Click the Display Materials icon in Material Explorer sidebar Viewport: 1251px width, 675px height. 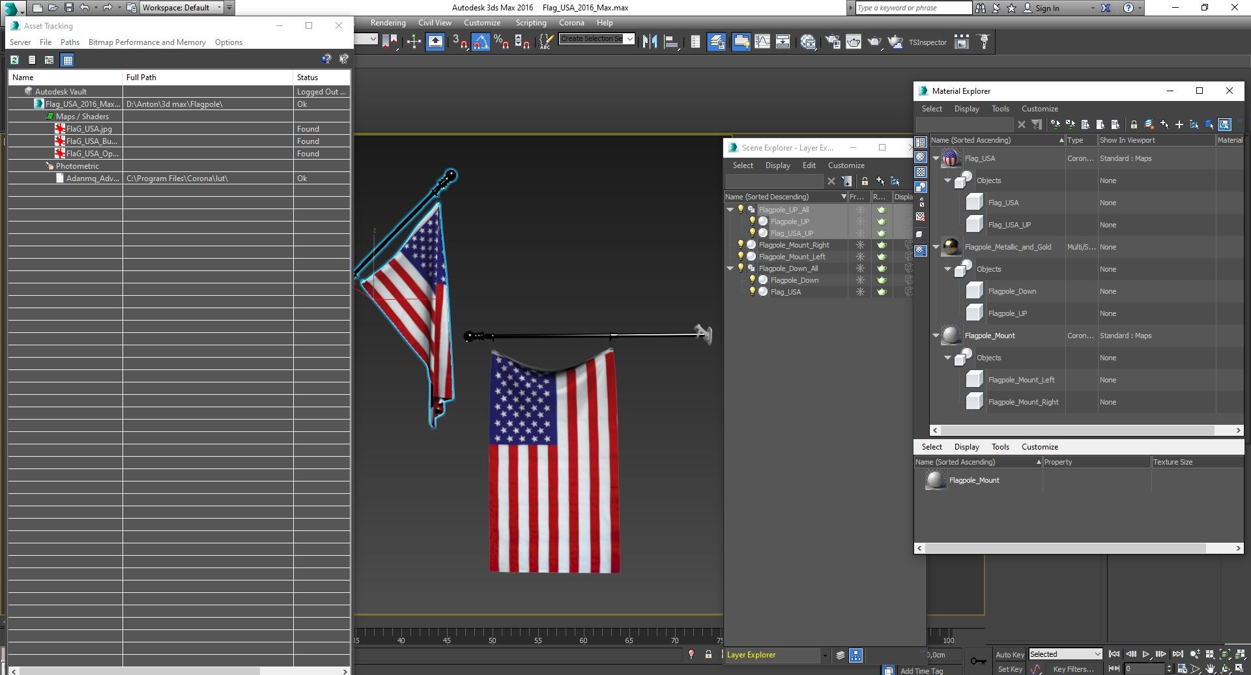(921, 157)
